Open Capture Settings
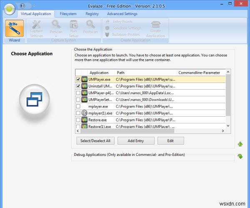 tap(36, 29)
